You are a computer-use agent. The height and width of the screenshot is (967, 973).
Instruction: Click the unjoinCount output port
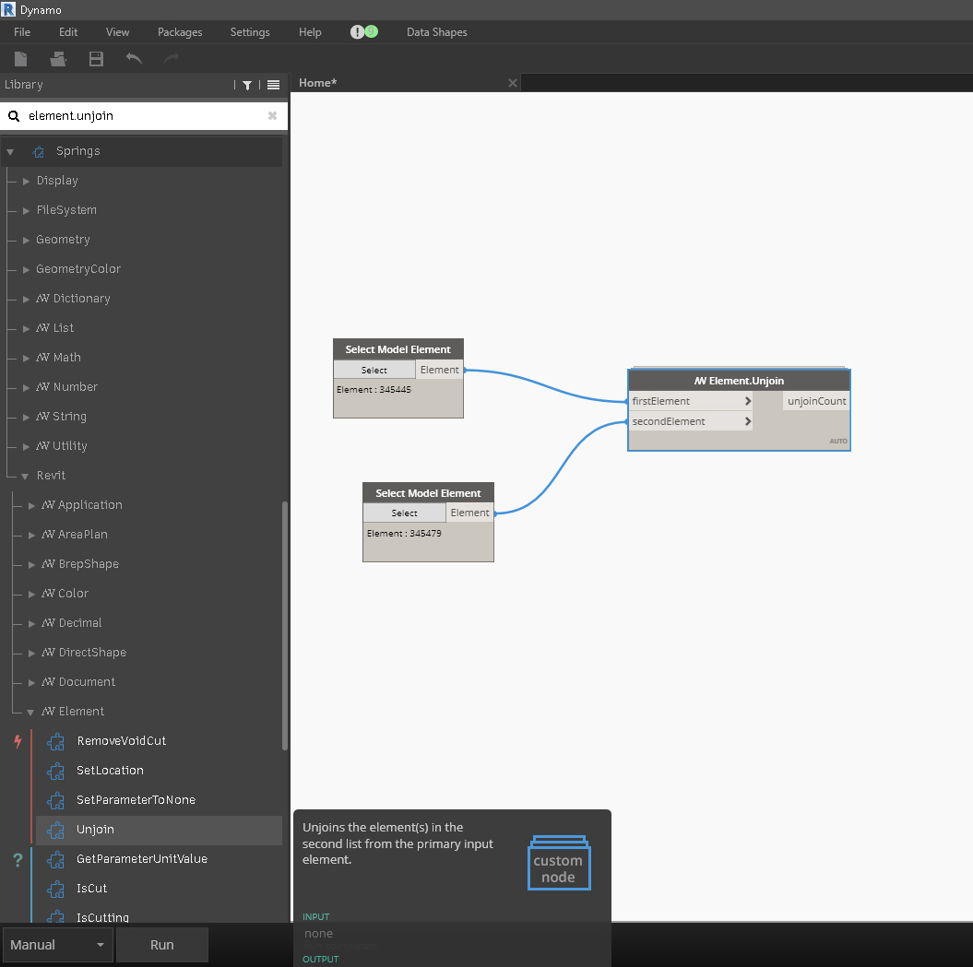[816, 401]
